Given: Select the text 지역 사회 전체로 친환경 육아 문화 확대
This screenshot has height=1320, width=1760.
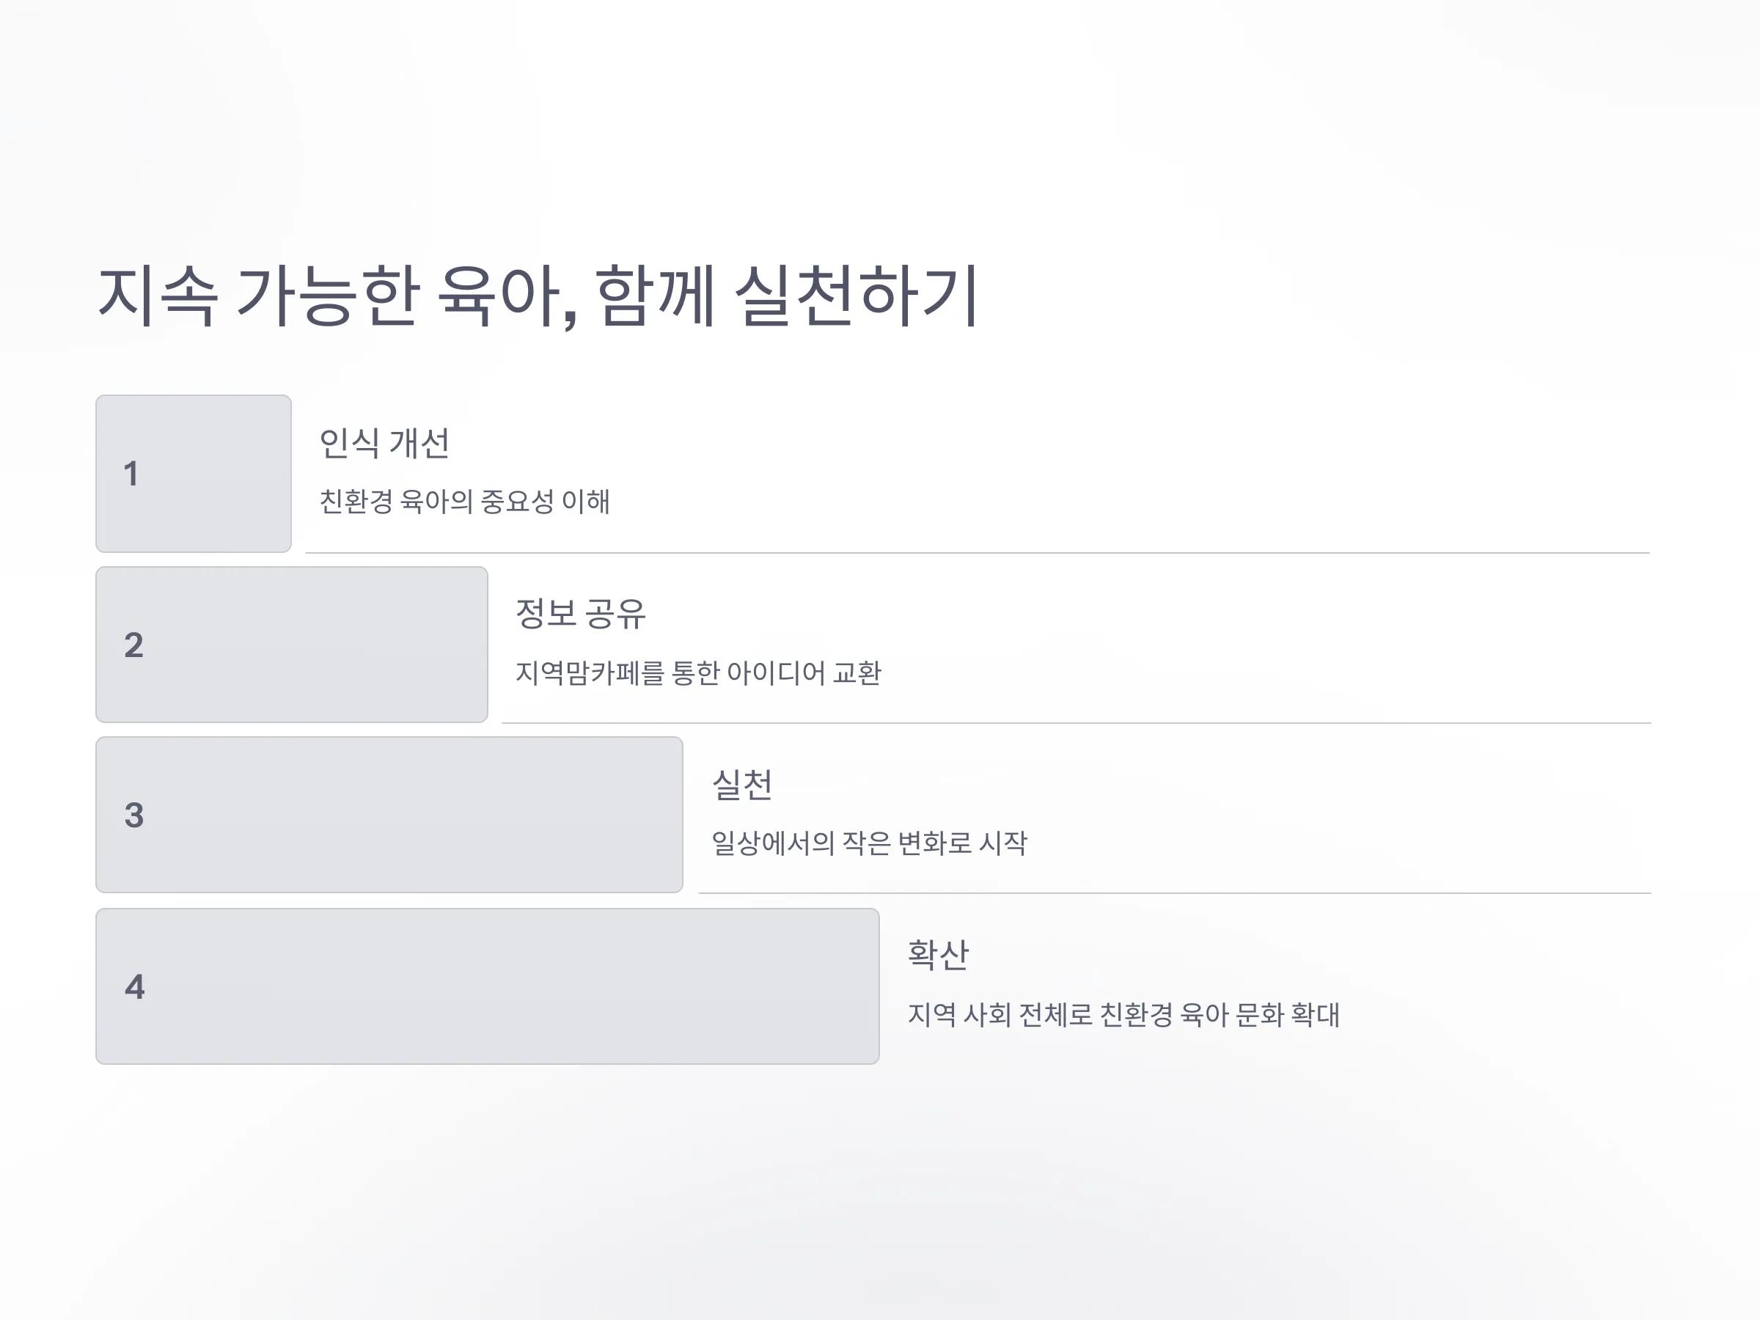Looking at the screenshot, I should coord(1124,1015).
